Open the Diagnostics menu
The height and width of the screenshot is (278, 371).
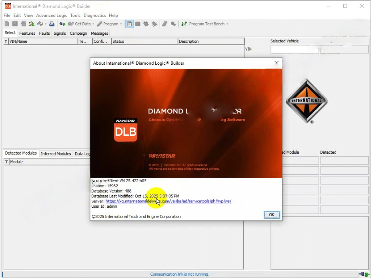pyautogui.click(x=95, y=15)
